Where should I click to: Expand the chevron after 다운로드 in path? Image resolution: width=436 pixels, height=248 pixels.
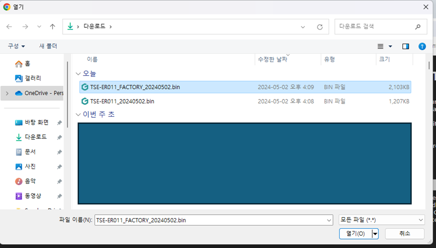(110, 27)
